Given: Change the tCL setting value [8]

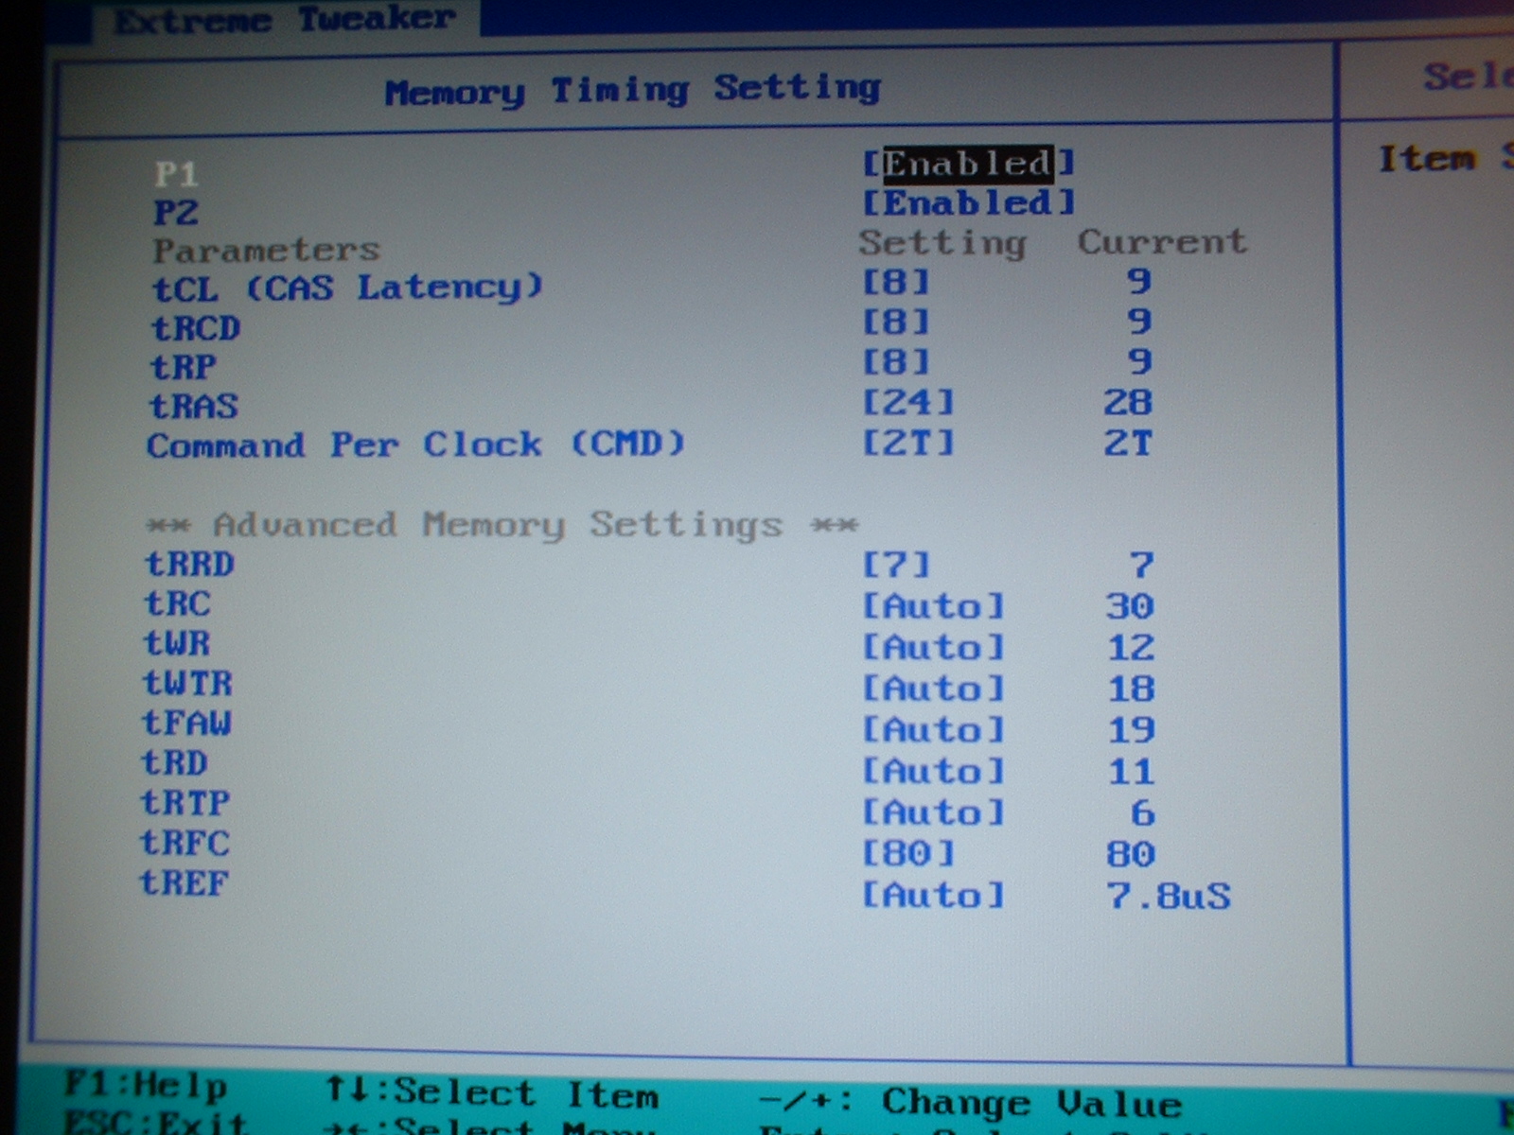Looking at the screenshot, I should coord(896,282).
